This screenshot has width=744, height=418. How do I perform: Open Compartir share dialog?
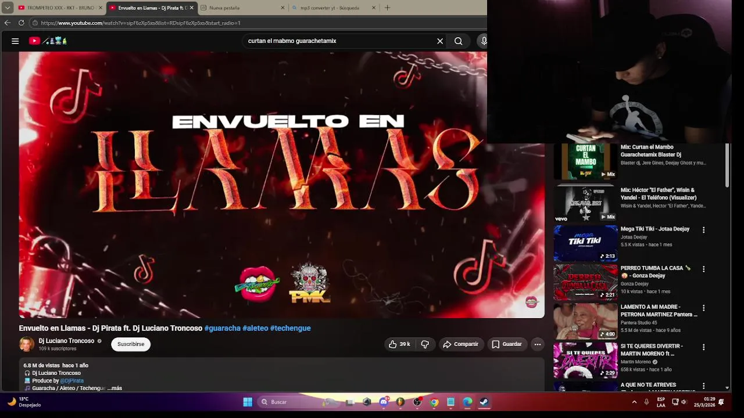[x=460, y=344]
